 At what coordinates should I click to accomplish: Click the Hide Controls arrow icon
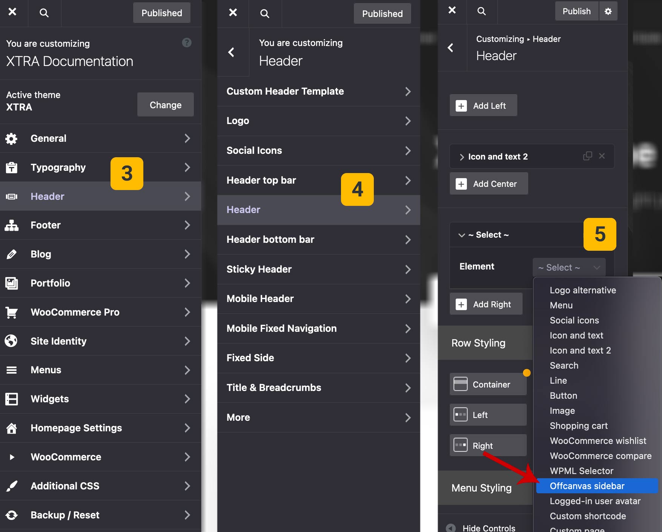click(451, 528)
